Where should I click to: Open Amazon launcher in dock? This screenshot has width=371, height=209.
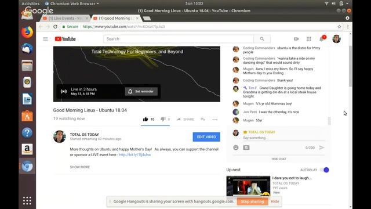[x=27, y=149]
